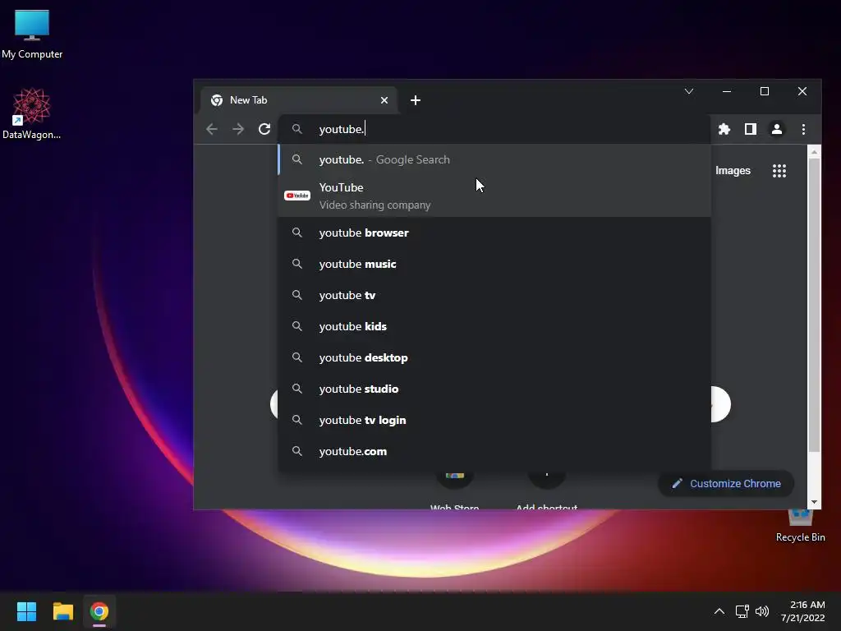Open the Recycle Bin desktop icon

800,527
